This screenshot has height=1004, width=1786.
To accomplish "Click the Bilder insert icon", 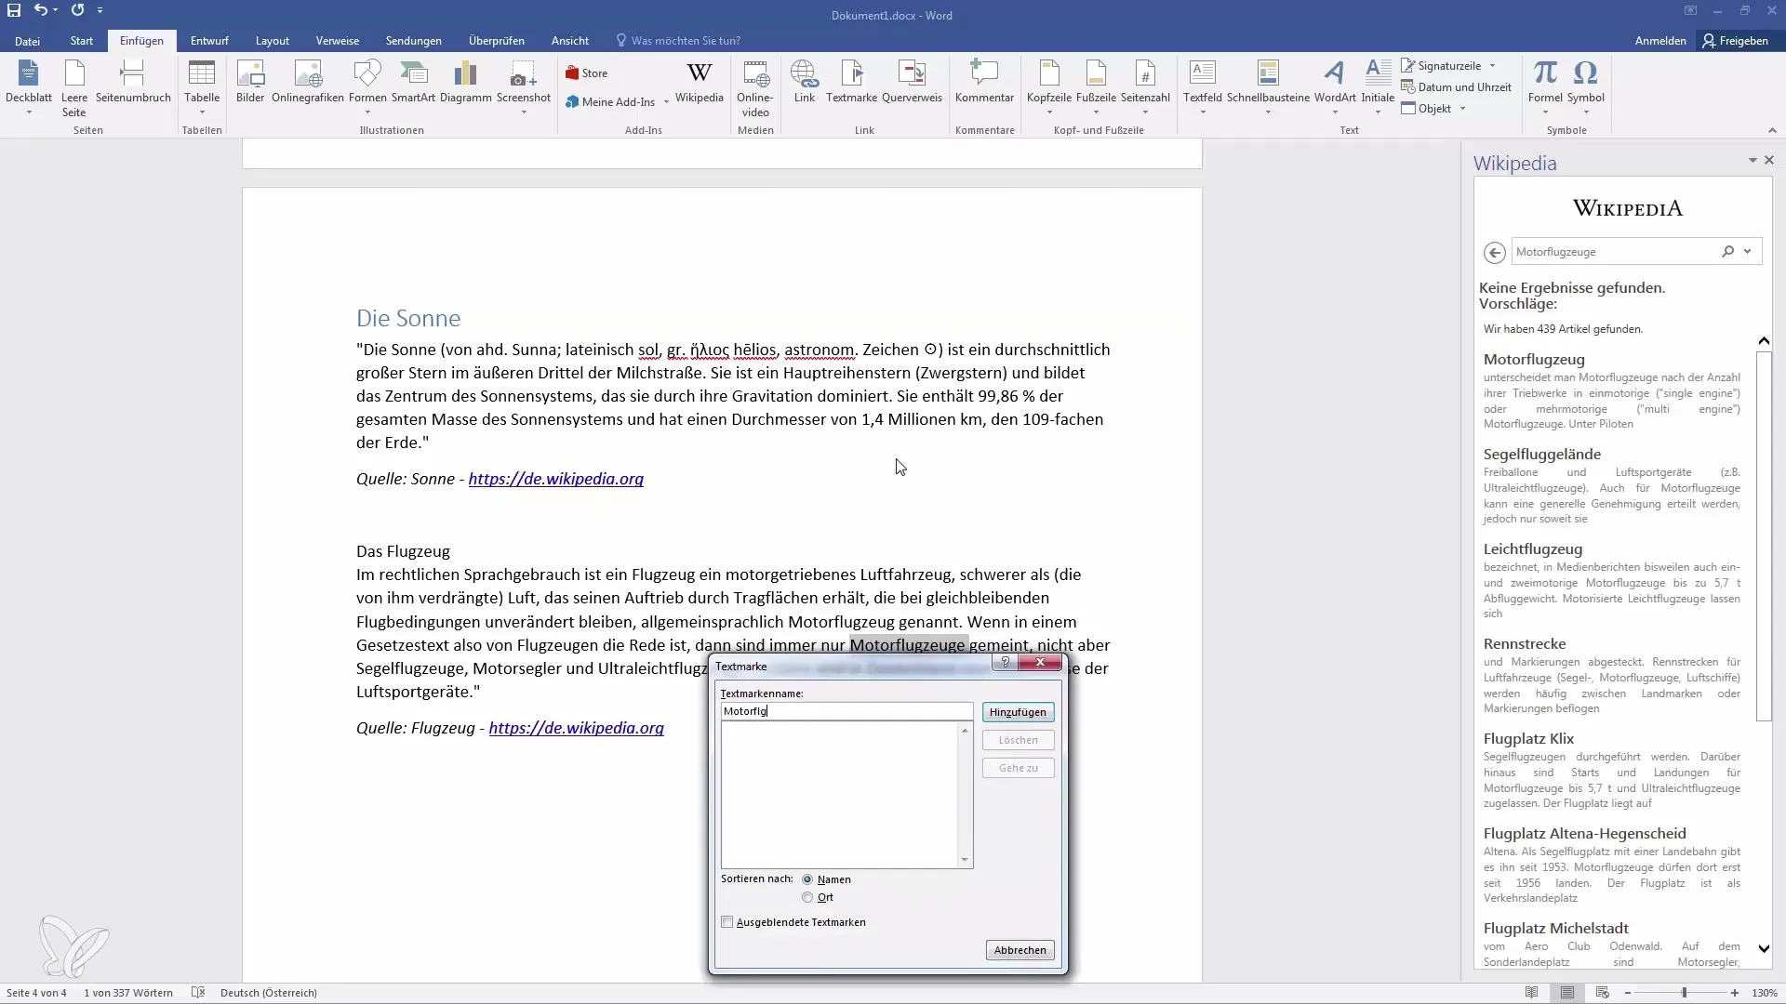I will [x=250, y=82].
